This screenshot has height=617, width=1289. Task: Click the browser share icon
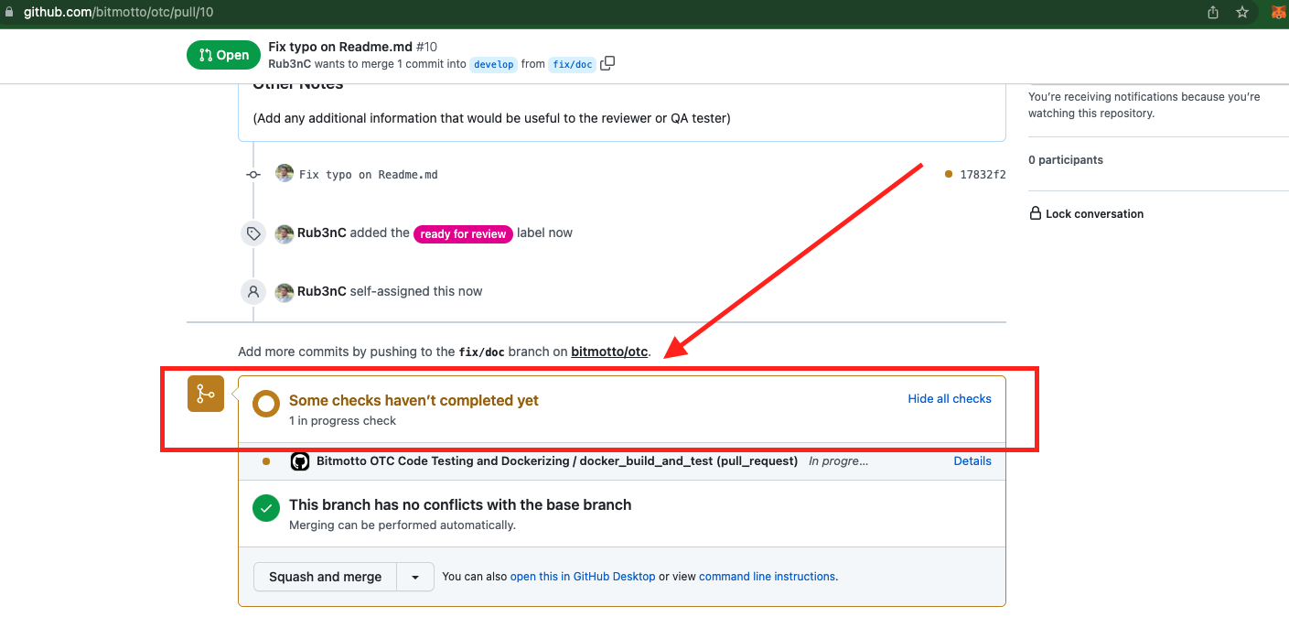point(1213,12)
